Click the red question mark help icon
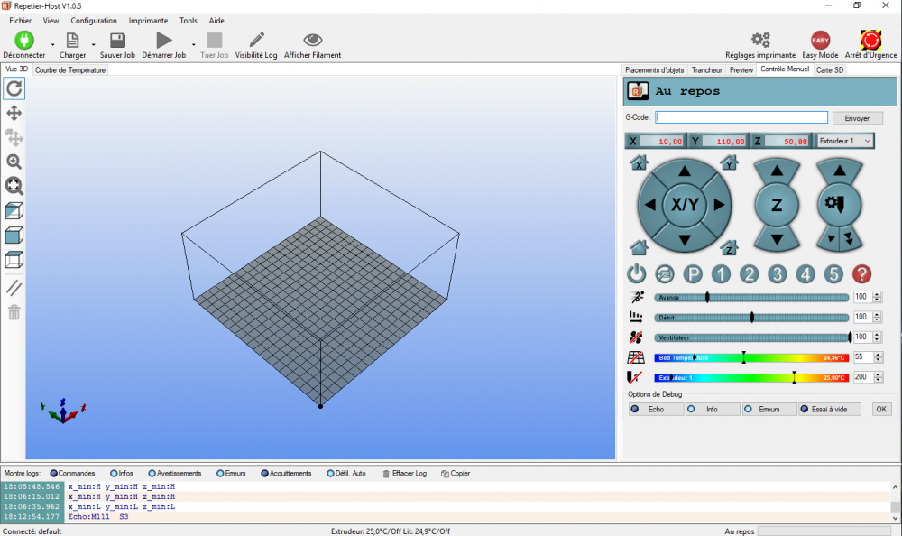902x536 pixels. pyautogui.click(x=861, y=274)
